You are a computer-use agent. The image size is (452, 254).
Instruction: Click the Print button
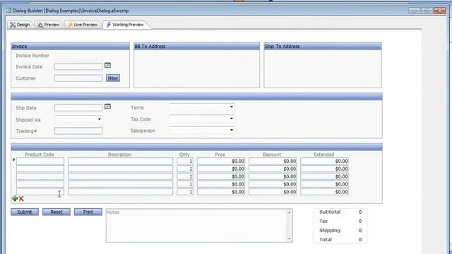click(88, 212)
